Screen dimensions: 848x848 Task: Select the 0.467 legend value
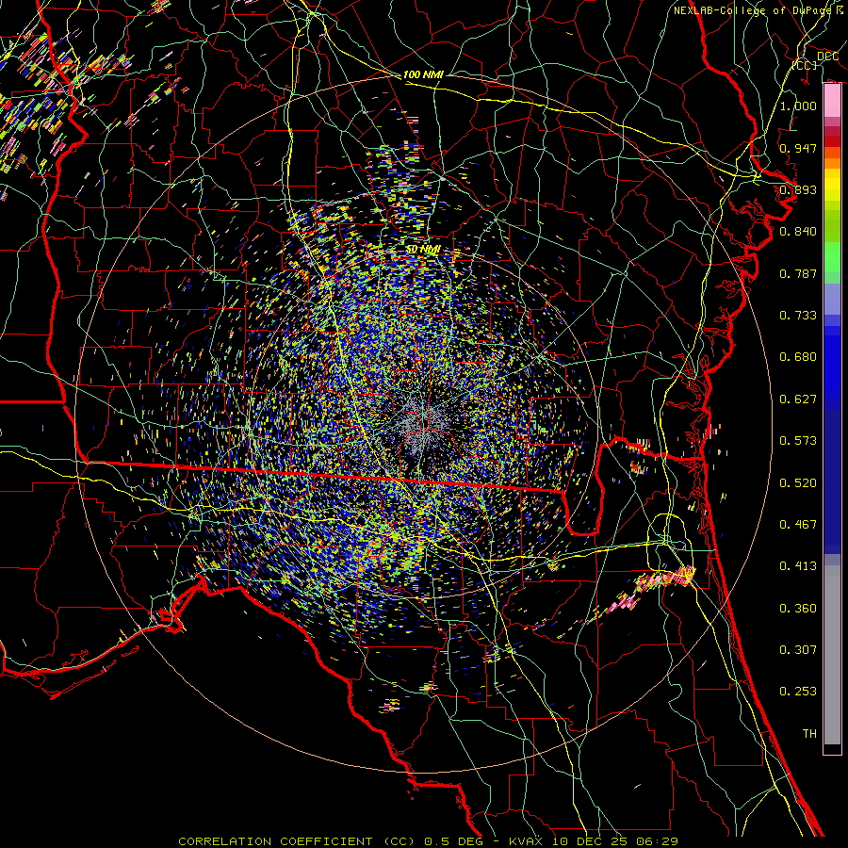tap(798, 525)
